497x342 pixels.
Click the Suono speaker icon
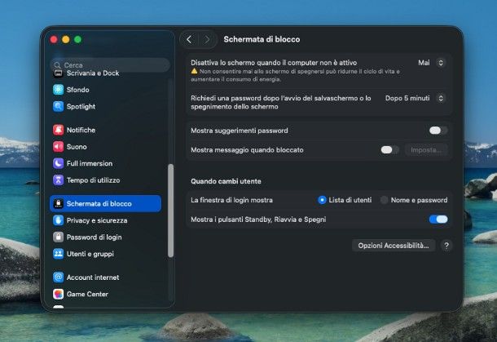59,147
